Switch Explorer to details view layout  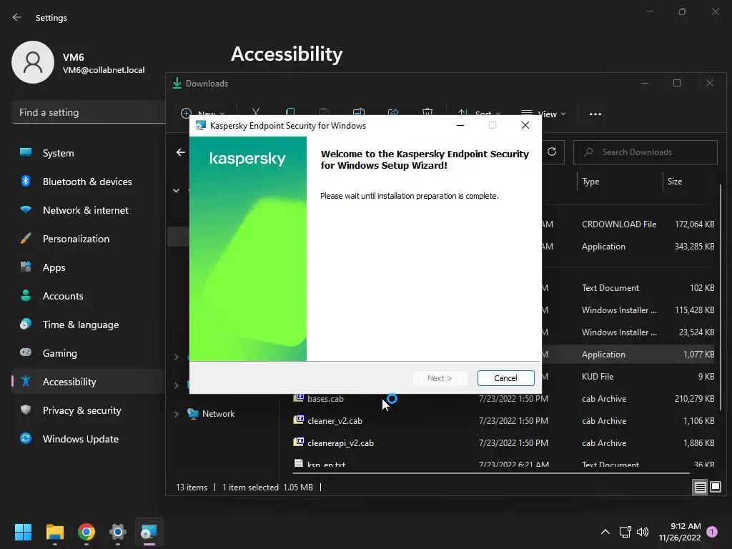pos(701,488)
